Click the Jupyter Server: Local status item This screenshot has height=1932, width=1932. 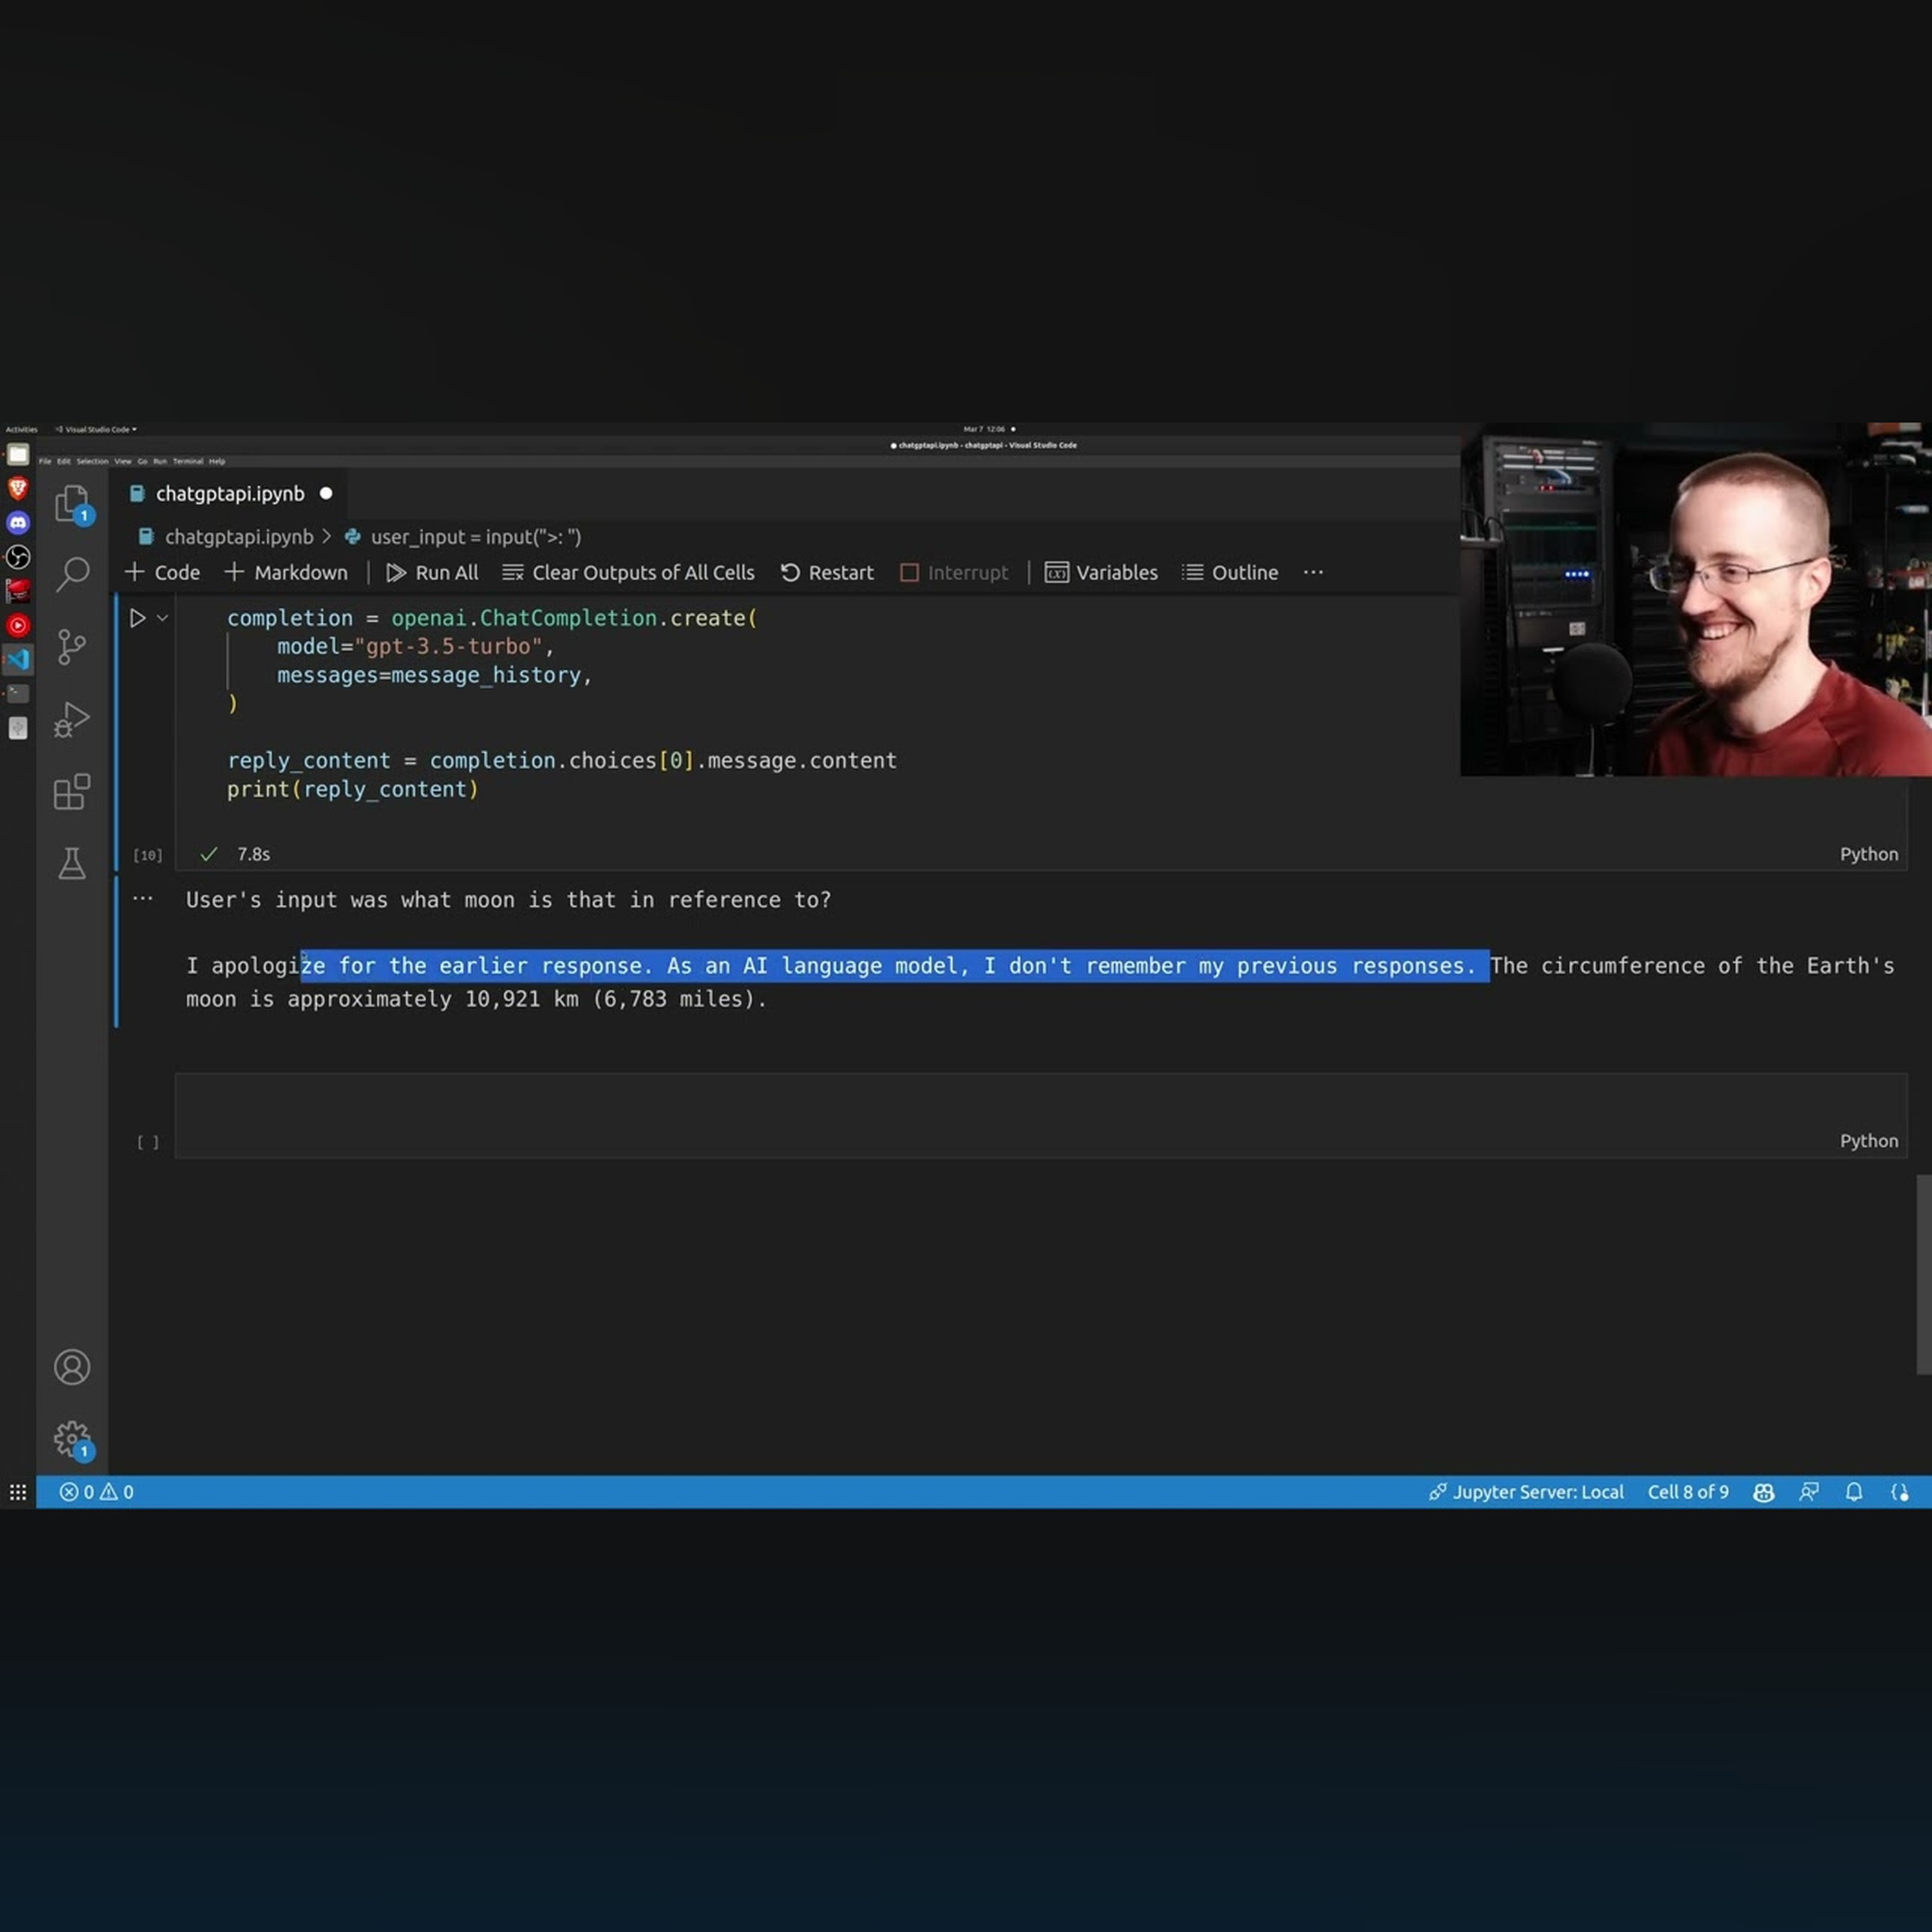click(x=1526, y=1492)
